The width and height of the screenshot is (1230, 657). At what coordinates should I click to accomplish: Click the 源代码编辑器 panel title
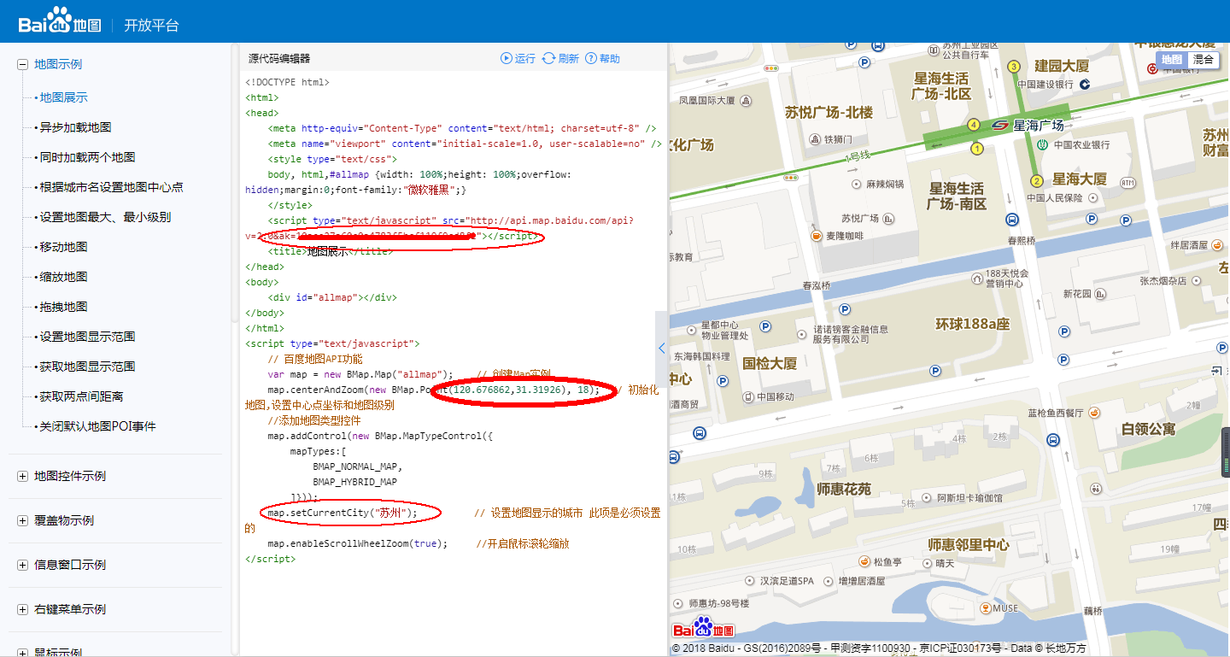point(279,59)
